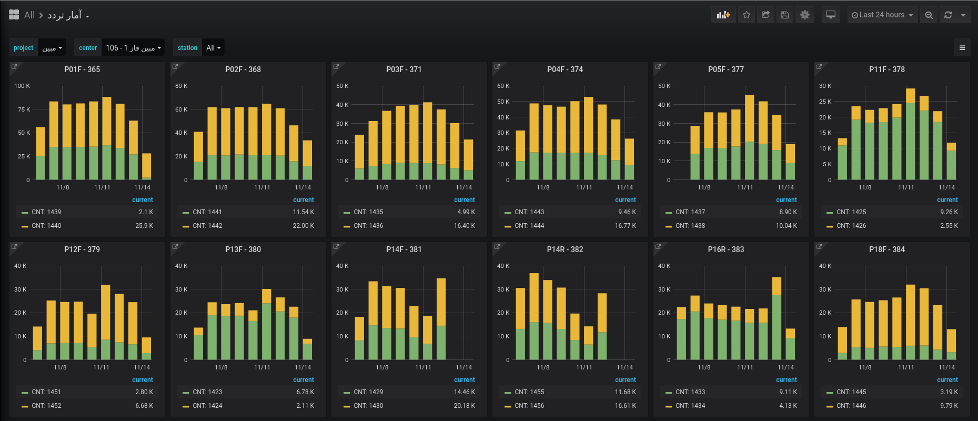This screenshot has width=978, height=421.
Task: Refresh the dashboard with the refresh icon
Action: coord(948,15)
